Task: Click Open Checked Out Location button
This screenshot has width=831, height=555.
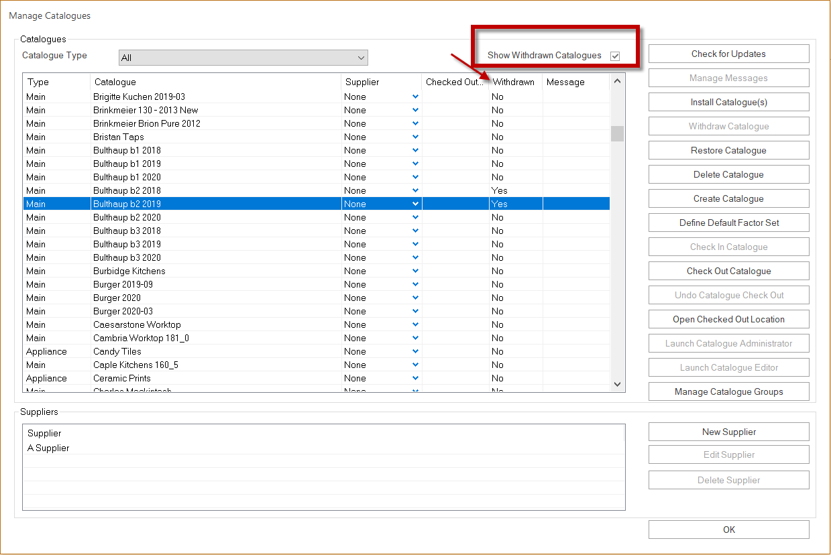Action: click(x=728, y=319)
